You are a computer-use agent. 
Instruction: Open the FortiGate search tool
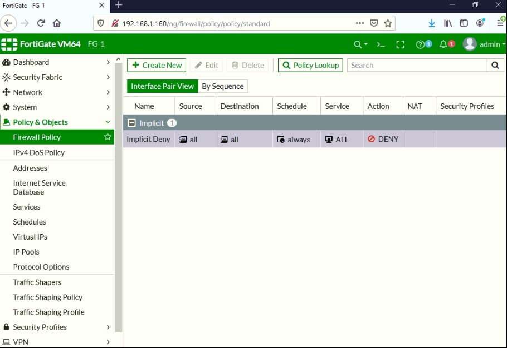(358, 44)
